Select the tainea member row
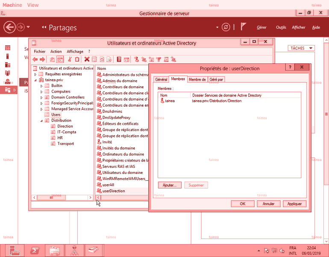Image resolution: width=329 pixels, height=257 pixels. coord(229,101)
